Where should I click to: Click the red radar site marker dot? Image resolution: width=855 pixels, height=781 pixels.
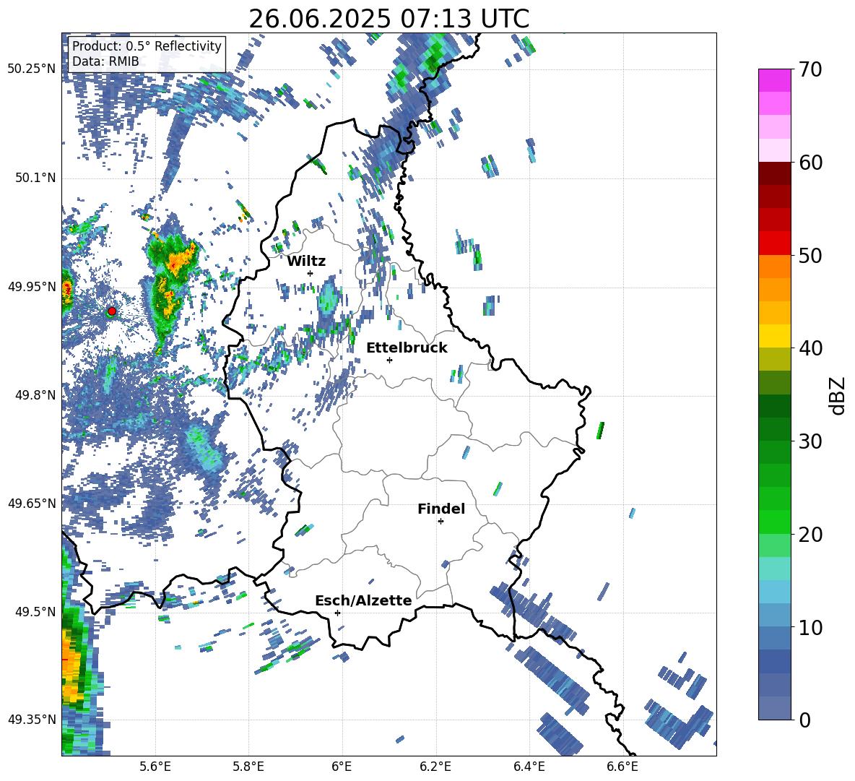pyautogui.click(x=112, y=311)
